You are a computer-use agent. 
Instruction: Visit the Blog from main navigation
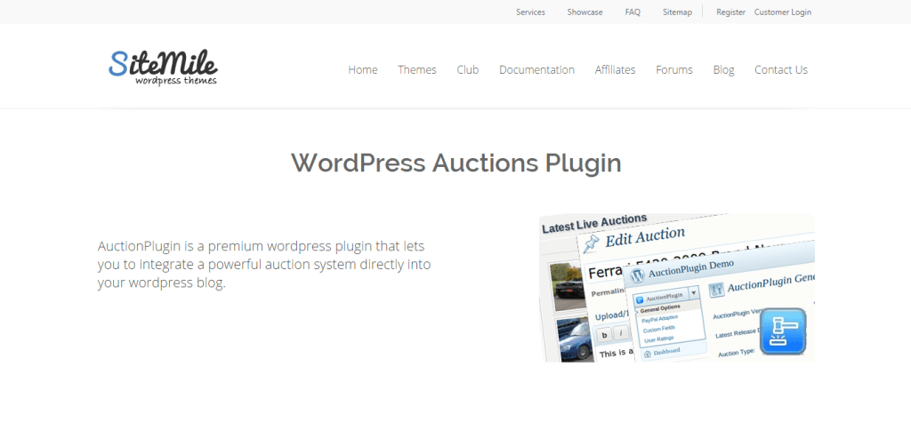click(724, 69)
